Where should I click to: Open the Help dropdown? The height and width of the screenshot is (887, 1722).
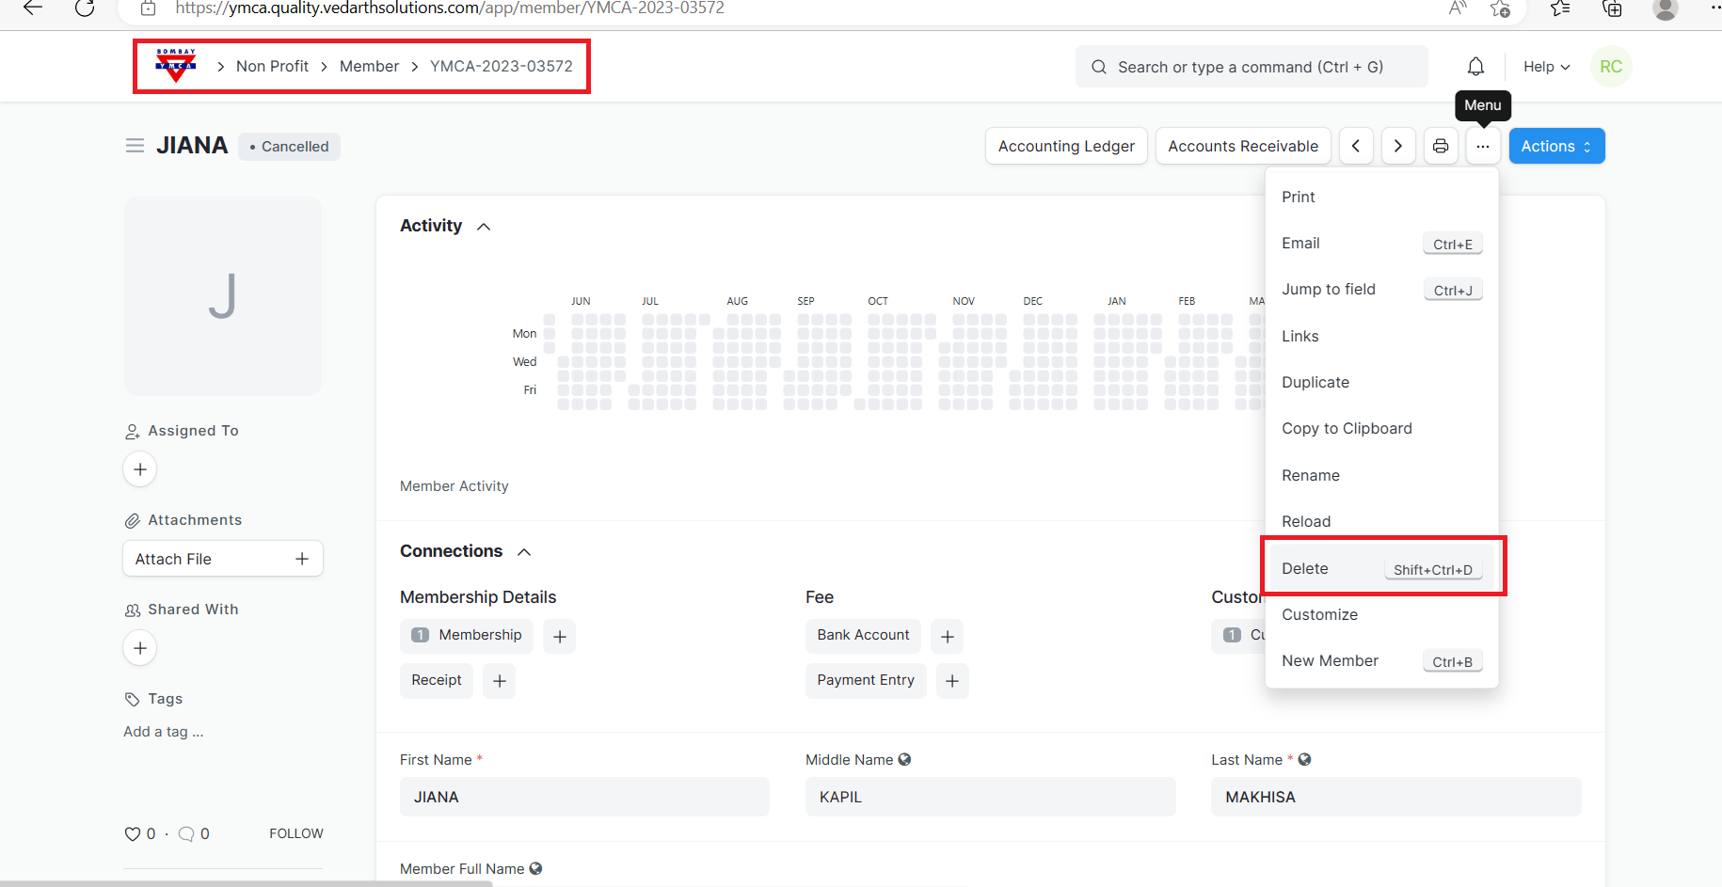pyautogui.click(x=1546, y=67)
